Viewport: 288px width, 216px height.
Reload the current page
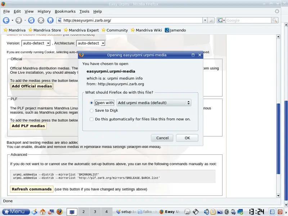click(31, 21)
